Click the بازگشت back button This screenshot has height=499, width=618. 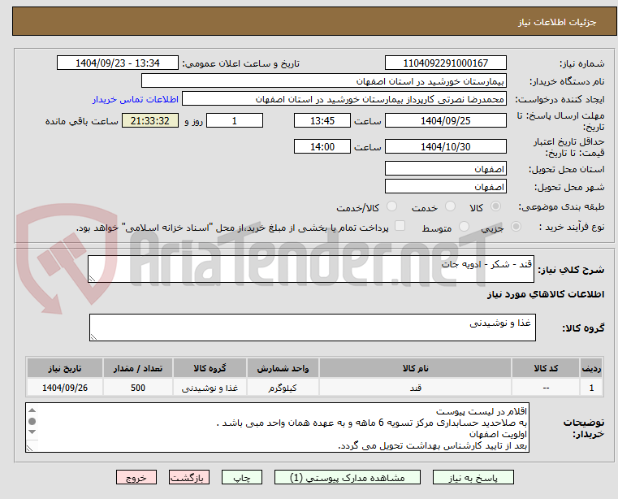pos(188,477)
